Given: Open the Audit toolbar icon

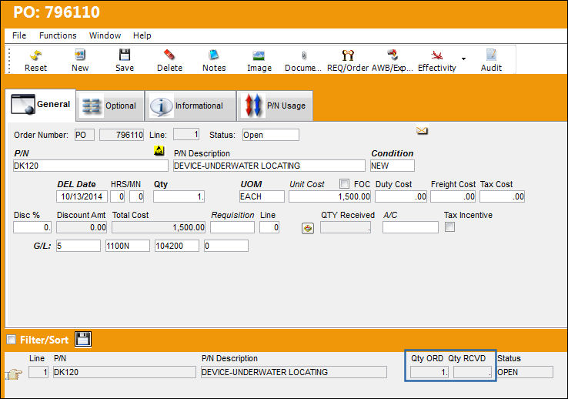Looking at the screenshot, I should tap(491, 55).
